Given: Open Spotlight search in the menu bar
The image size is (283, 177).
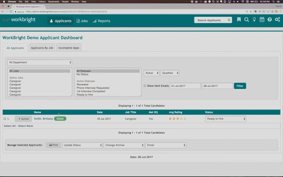Looking at the screenshot, I should point(273,2).
